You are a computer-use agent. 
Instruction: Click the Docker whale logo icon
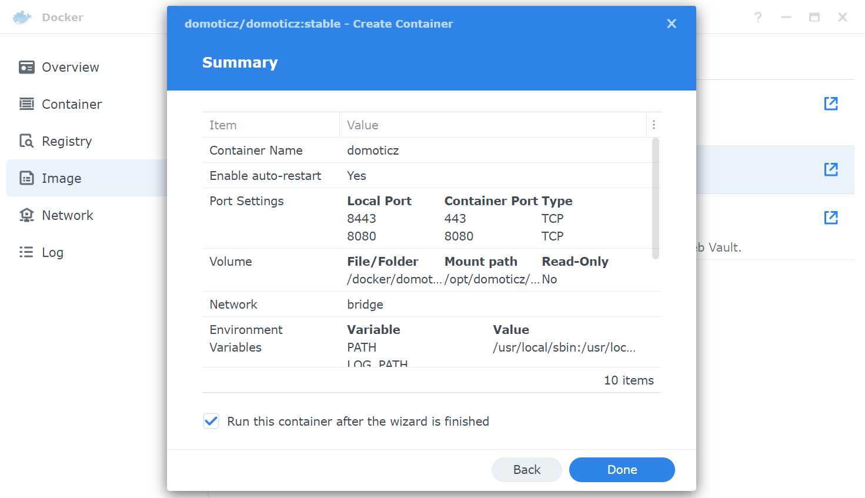pos(22,17)
